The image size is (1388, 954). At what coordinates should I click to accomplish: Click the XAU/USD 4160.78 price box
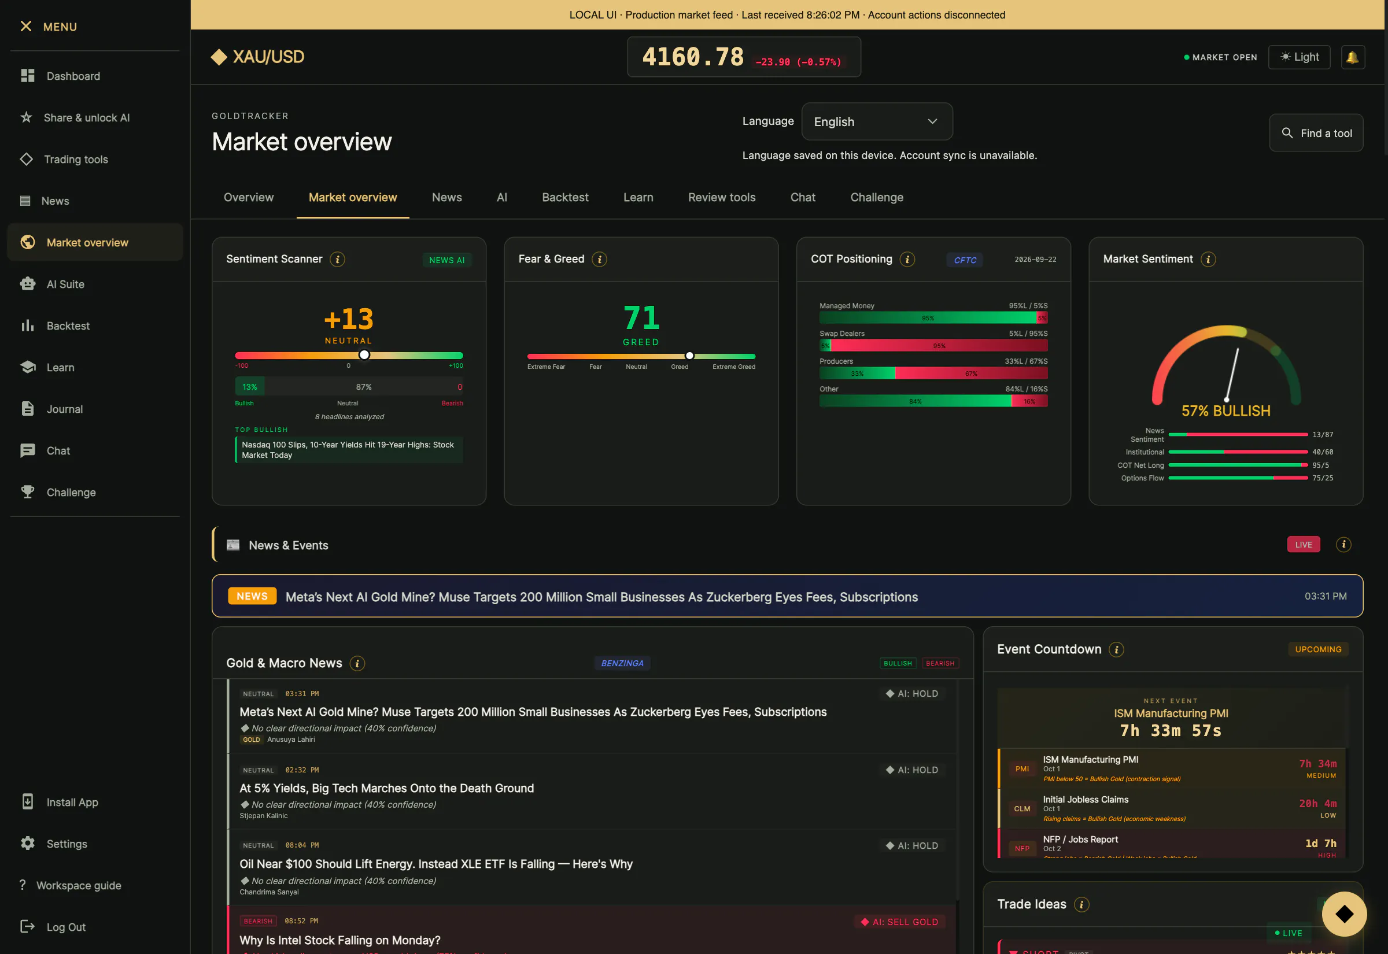[x=744, y=57]
